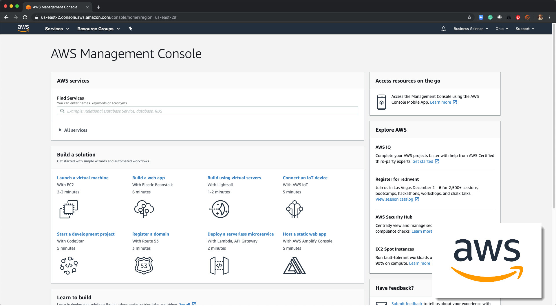Click the Buffer layers extension icon
This screenshot has width=556, height=306.
tap(509, 17)
